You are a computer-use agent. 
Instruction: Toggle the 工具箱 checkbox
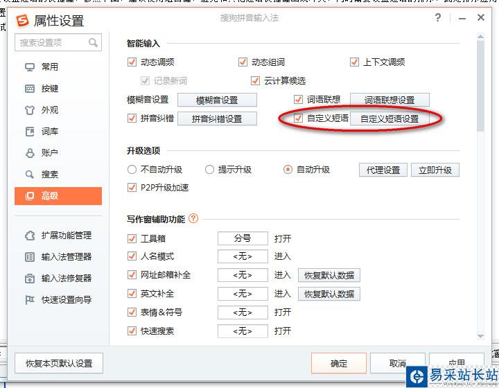(132, 238)
